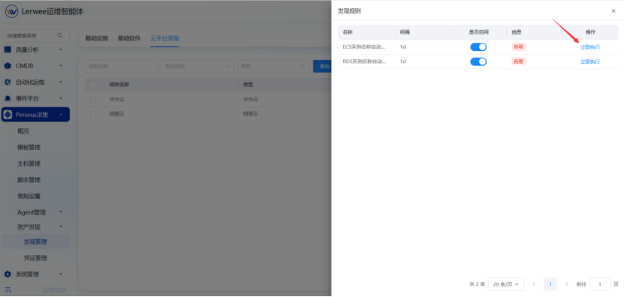Click the 流量分析 sidebar icon
This screenshot has width=624, height=297.
(8, 49)
